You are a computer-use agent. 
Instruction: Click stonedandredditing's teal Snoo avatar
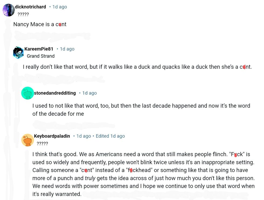pos(27,93)
